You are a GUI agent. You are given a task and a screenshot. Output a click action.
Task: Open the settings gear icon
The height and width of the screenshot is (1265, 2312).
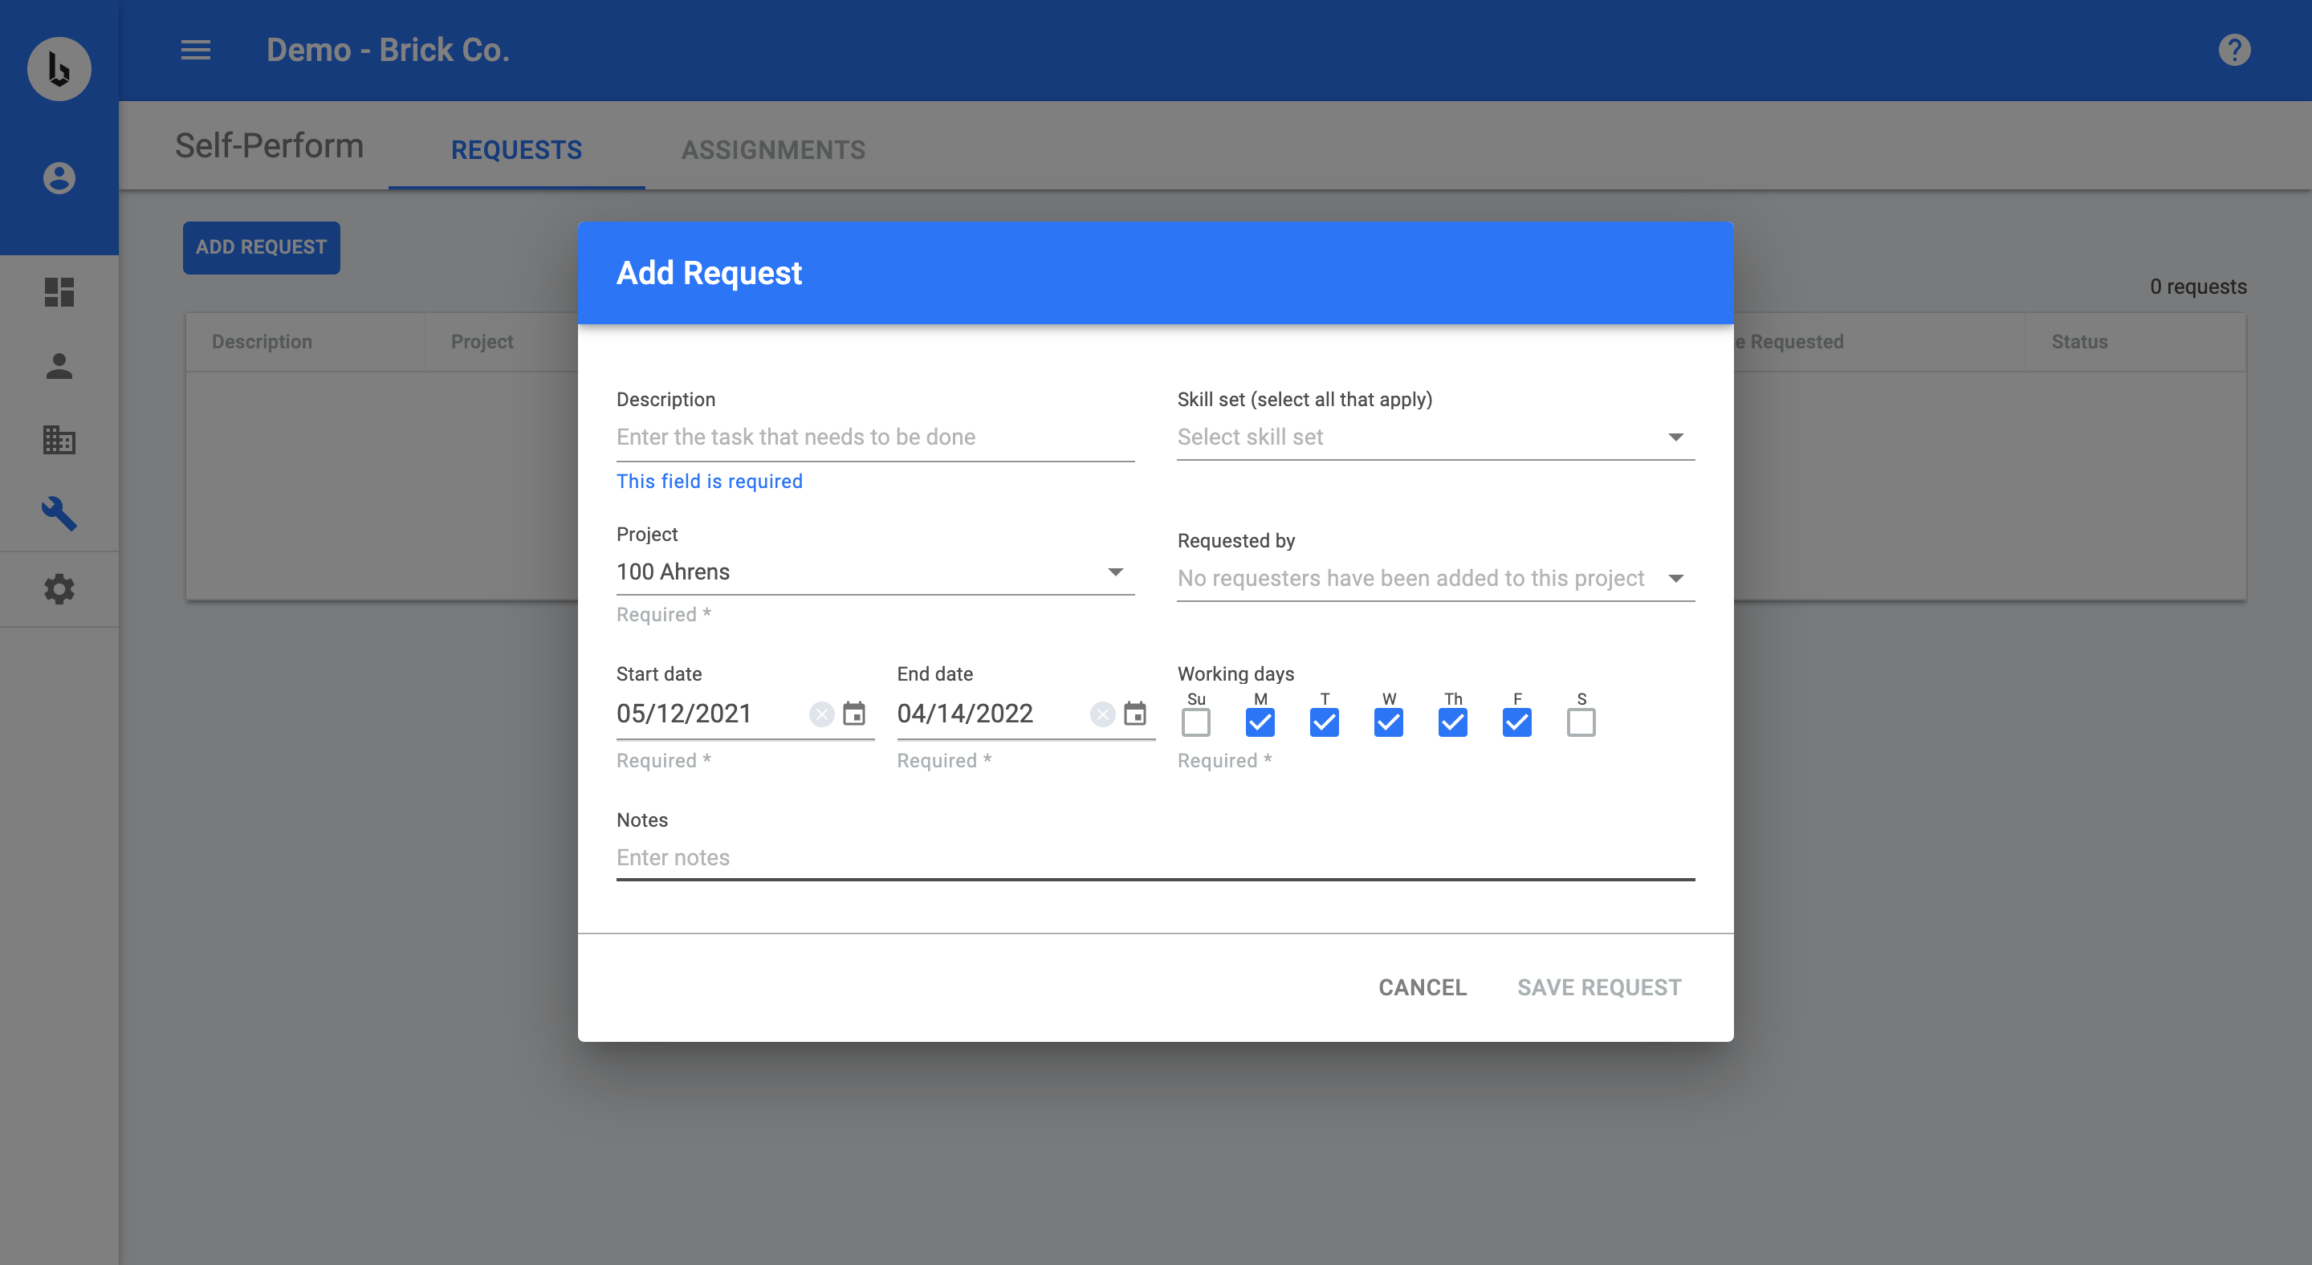59,589
